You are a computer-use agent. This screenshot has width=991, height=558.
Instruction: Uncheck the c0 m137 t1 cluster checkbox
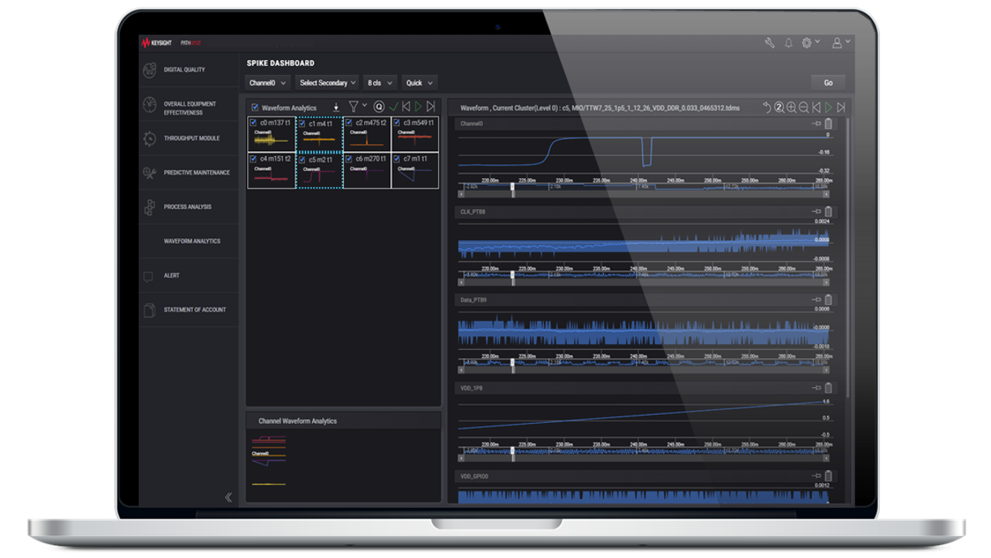coord(254,123)
